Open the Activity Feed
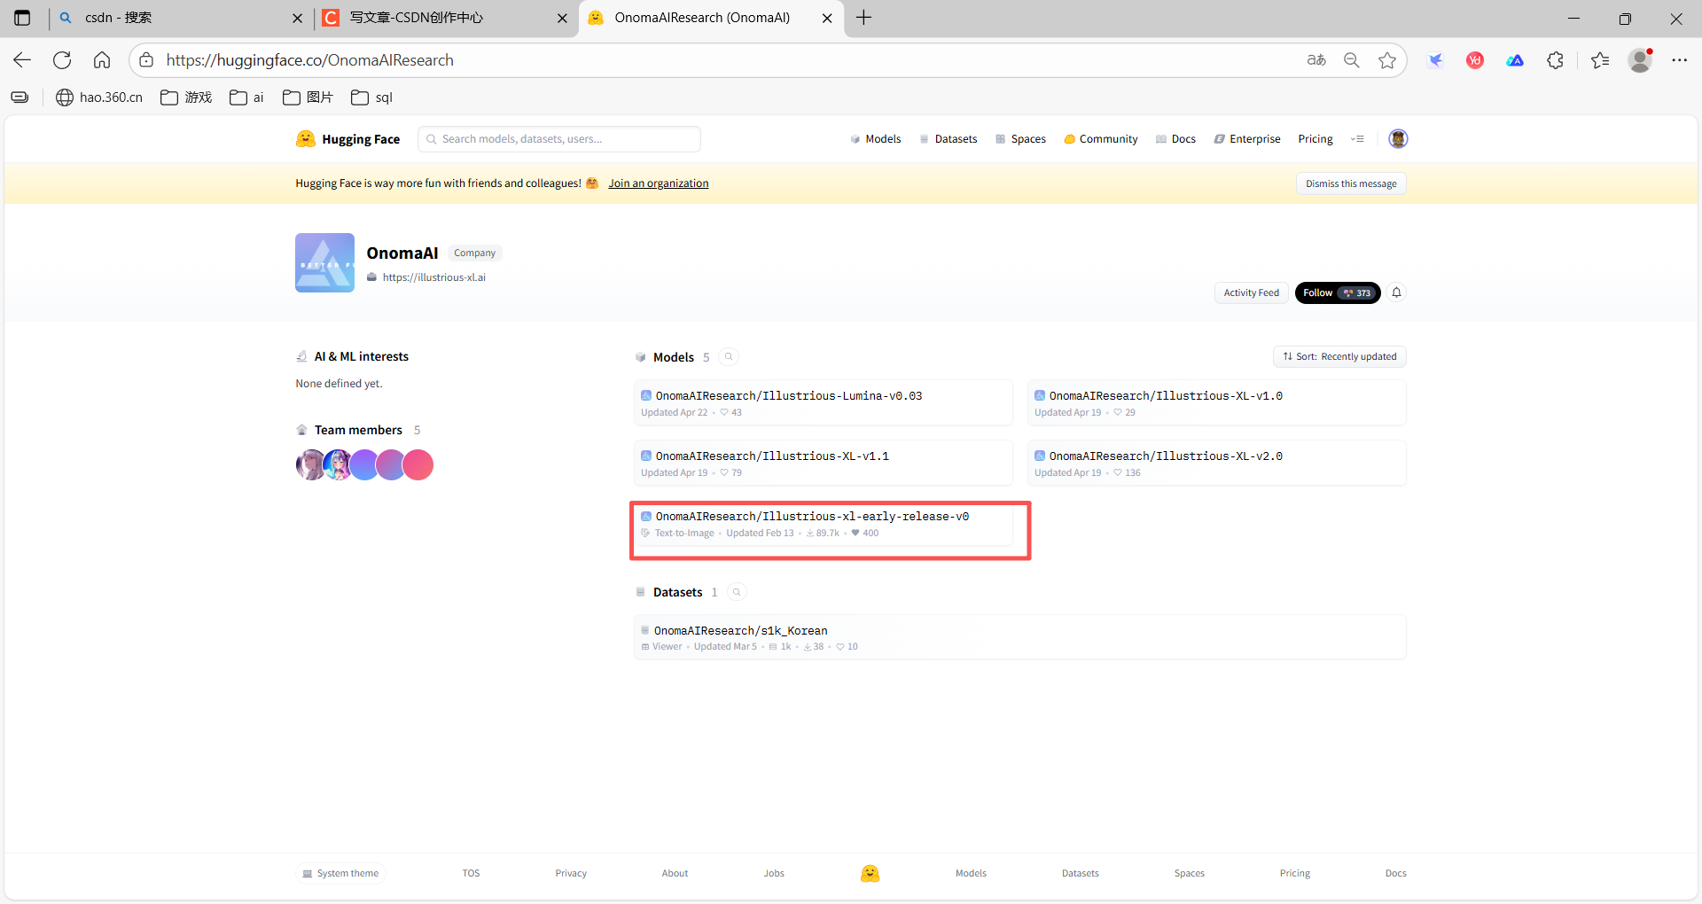1702x904 pixels. point(1252,292)
